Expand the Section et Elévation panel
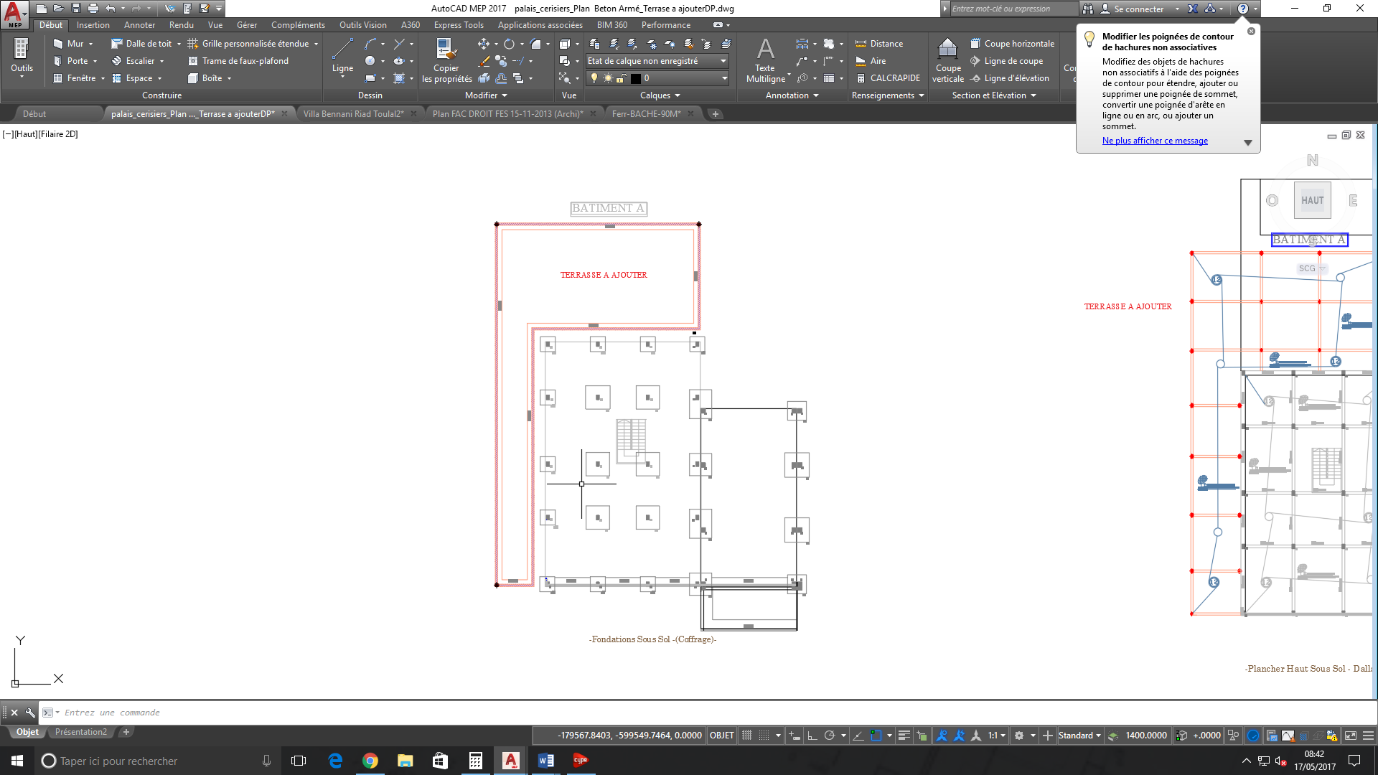The height and width of the screenshot is (775, 1378). coord(994,95)
